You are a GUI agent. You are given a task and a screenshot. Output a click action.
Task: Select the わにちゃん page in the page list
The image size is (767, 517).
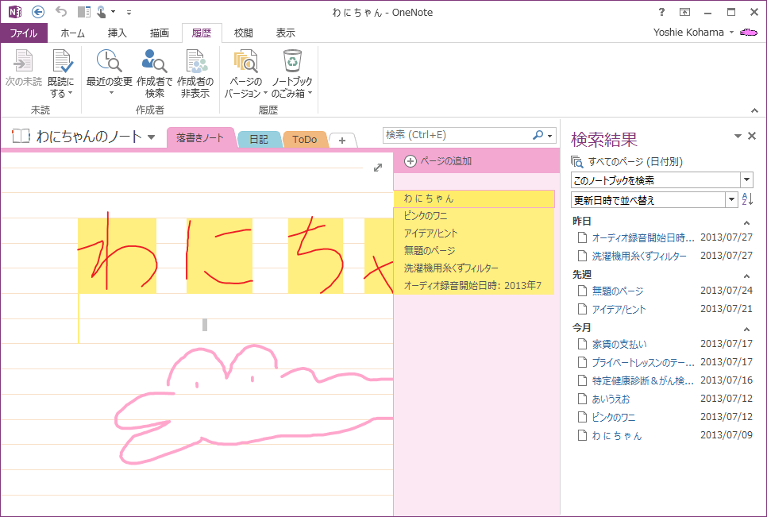click(474, 199)
